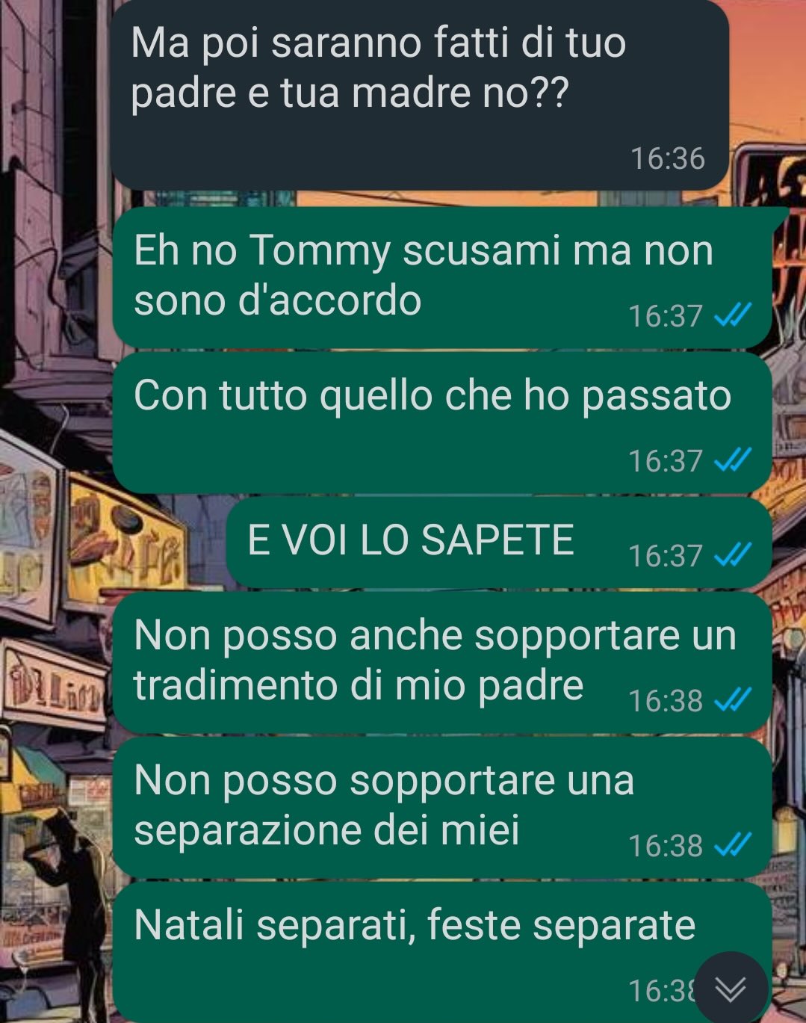Tap the chat wallpaper left of the bubbles
This screenshot has width=806, height=1023.
[x=52, y=523]
